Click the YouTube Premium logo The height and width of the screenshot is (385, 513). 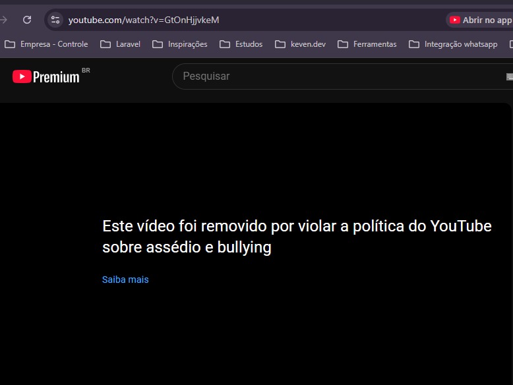(46, 77)
